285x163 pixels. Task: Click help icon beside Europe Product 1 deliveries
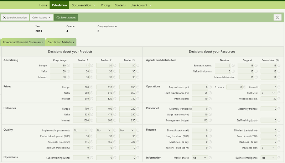92,108
